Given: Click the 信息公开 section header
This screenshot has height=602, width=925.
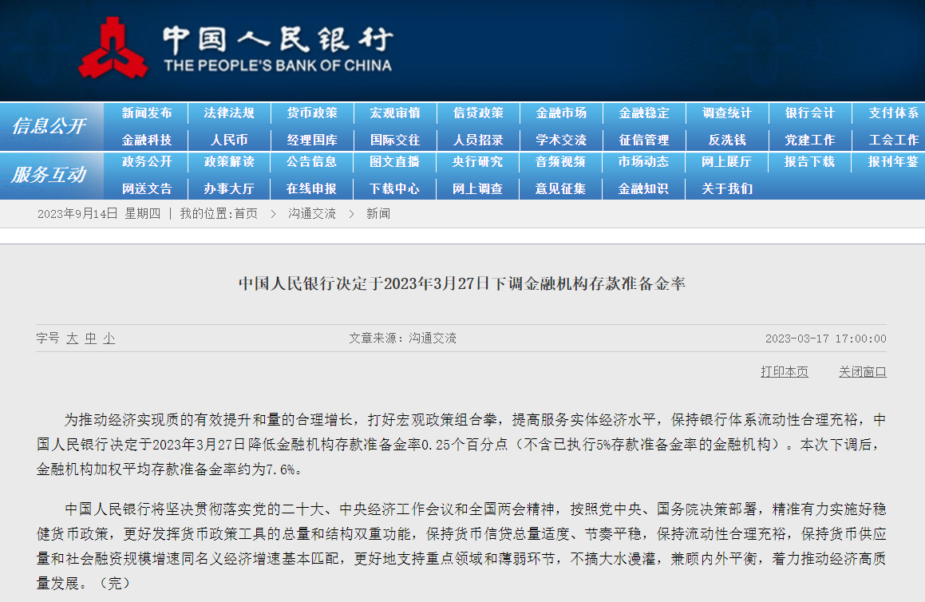Looking at the screenshot, I should click(x=49, y=125).
